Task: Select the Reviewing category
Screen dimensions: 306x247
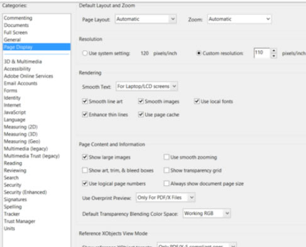Action: point(15,170)
